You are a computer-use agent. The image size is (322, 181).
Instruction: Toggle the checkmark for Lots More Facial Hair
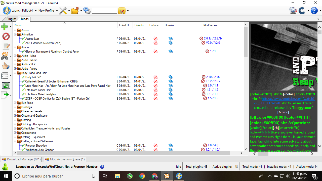point(23,90)
